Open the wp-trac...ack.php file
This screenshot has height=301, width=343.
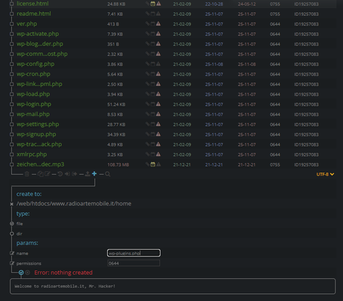[39, 144]
